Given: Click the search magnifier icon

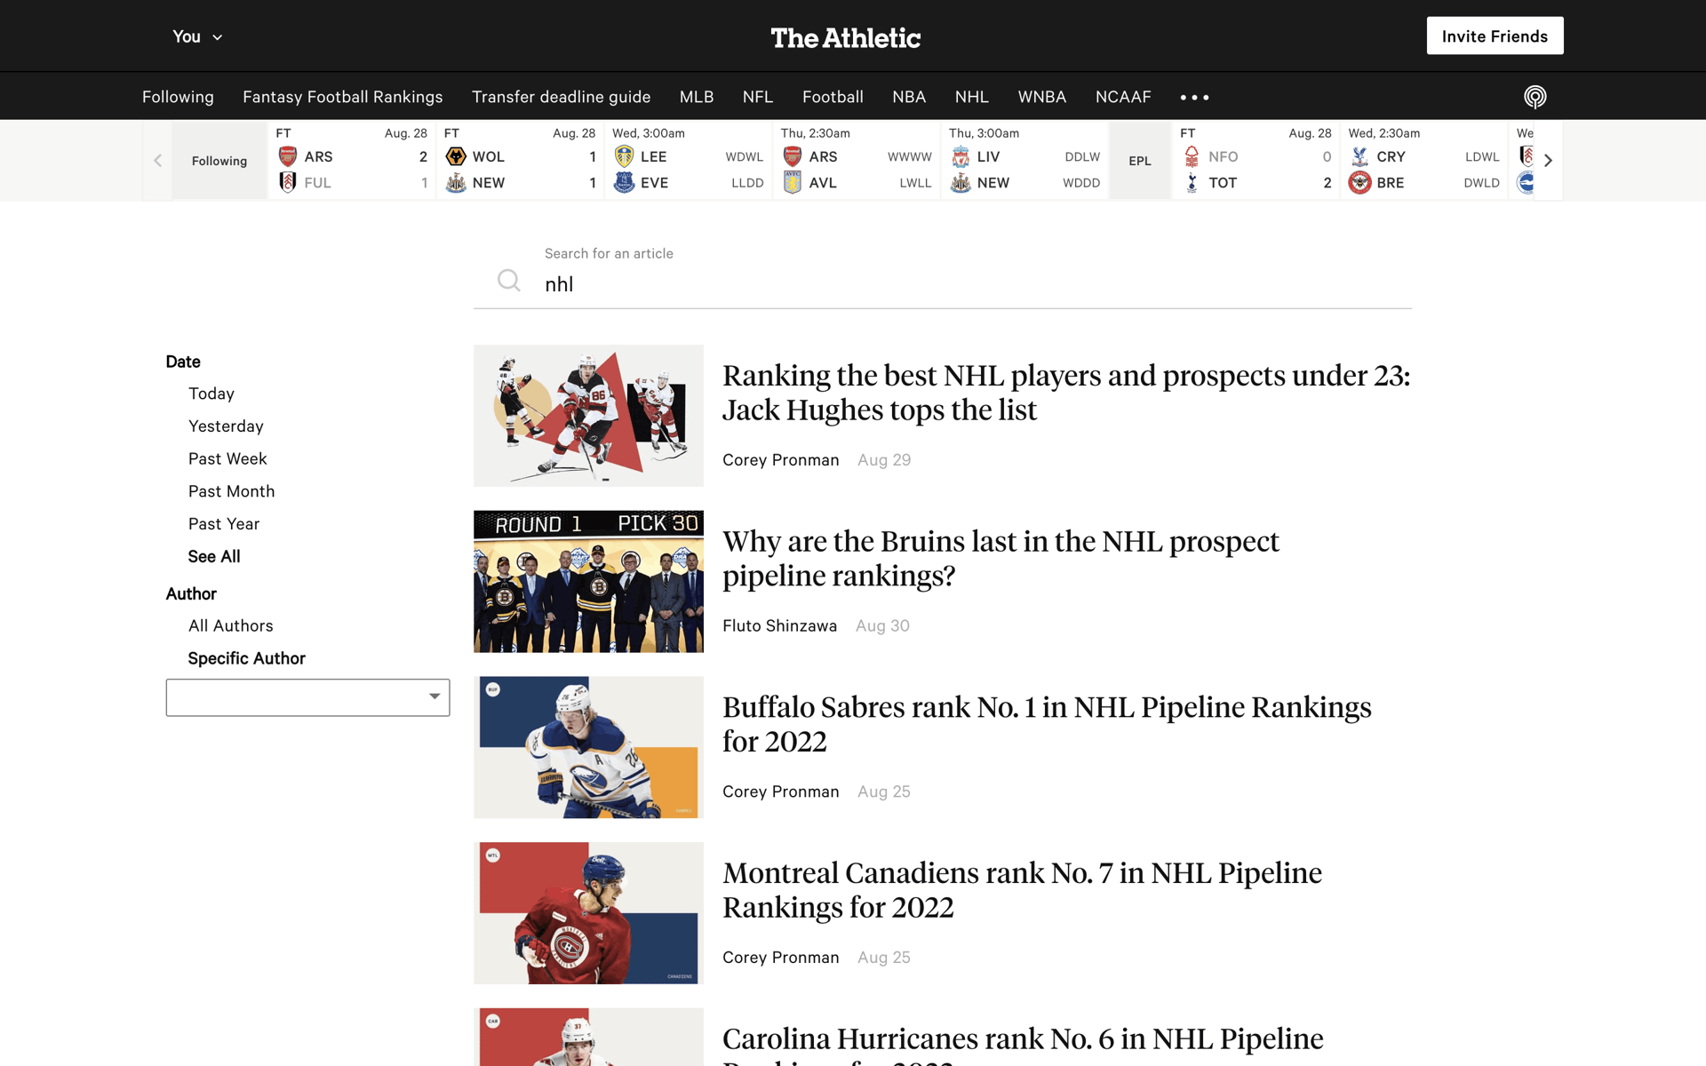Looking at the screenshot, I should click(509, 281).
